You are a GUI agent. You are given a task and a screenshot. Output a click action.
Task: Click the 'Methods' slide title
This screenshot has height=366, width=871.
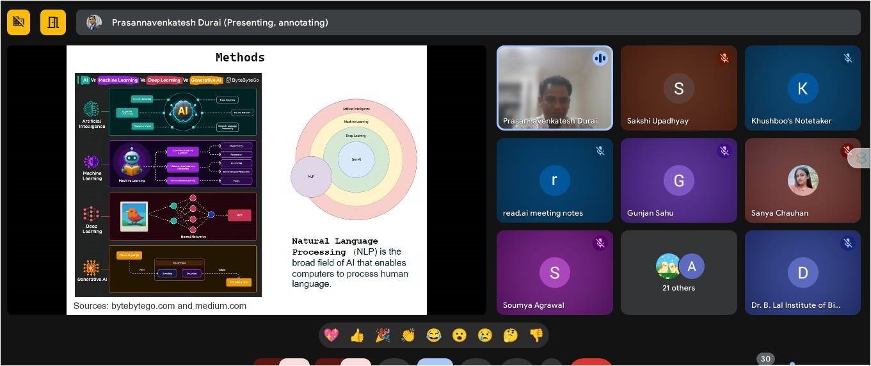[x=240, y=58]
